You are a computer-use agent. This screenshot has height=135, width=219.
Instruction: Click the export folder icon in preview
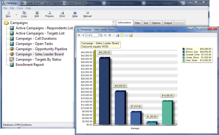[x=131, y=35]
